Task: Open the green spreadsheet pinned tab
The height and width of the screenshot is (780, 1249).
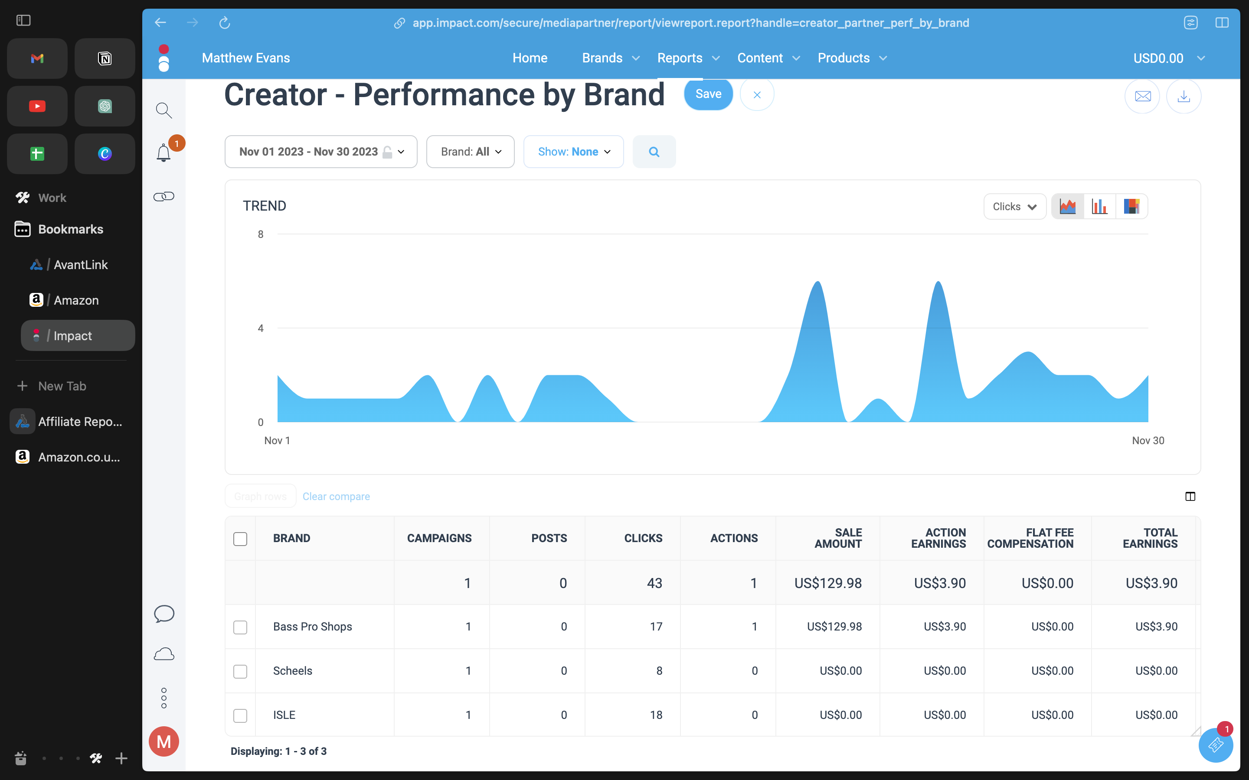Action: pyautogui.click(x=37, y=154)
